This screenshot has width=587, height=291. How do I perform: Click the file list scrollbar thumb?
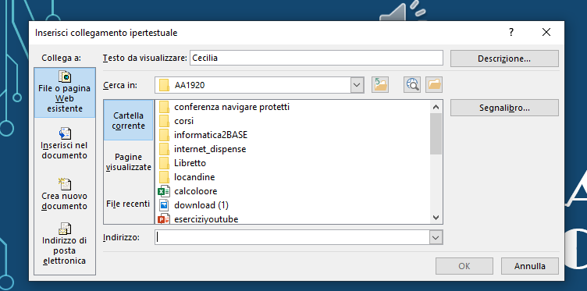436,133
